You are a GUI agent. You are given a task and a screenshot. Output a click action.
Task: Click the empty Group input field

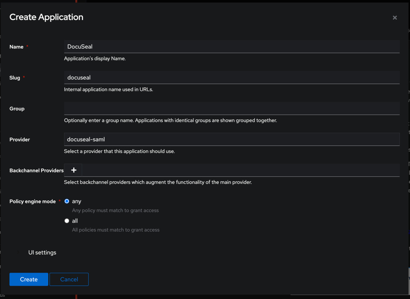click(x=232, y=109)
